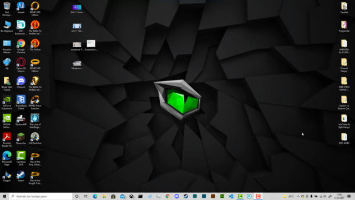Launch the Steam desktop shortcut

[21, 176]
